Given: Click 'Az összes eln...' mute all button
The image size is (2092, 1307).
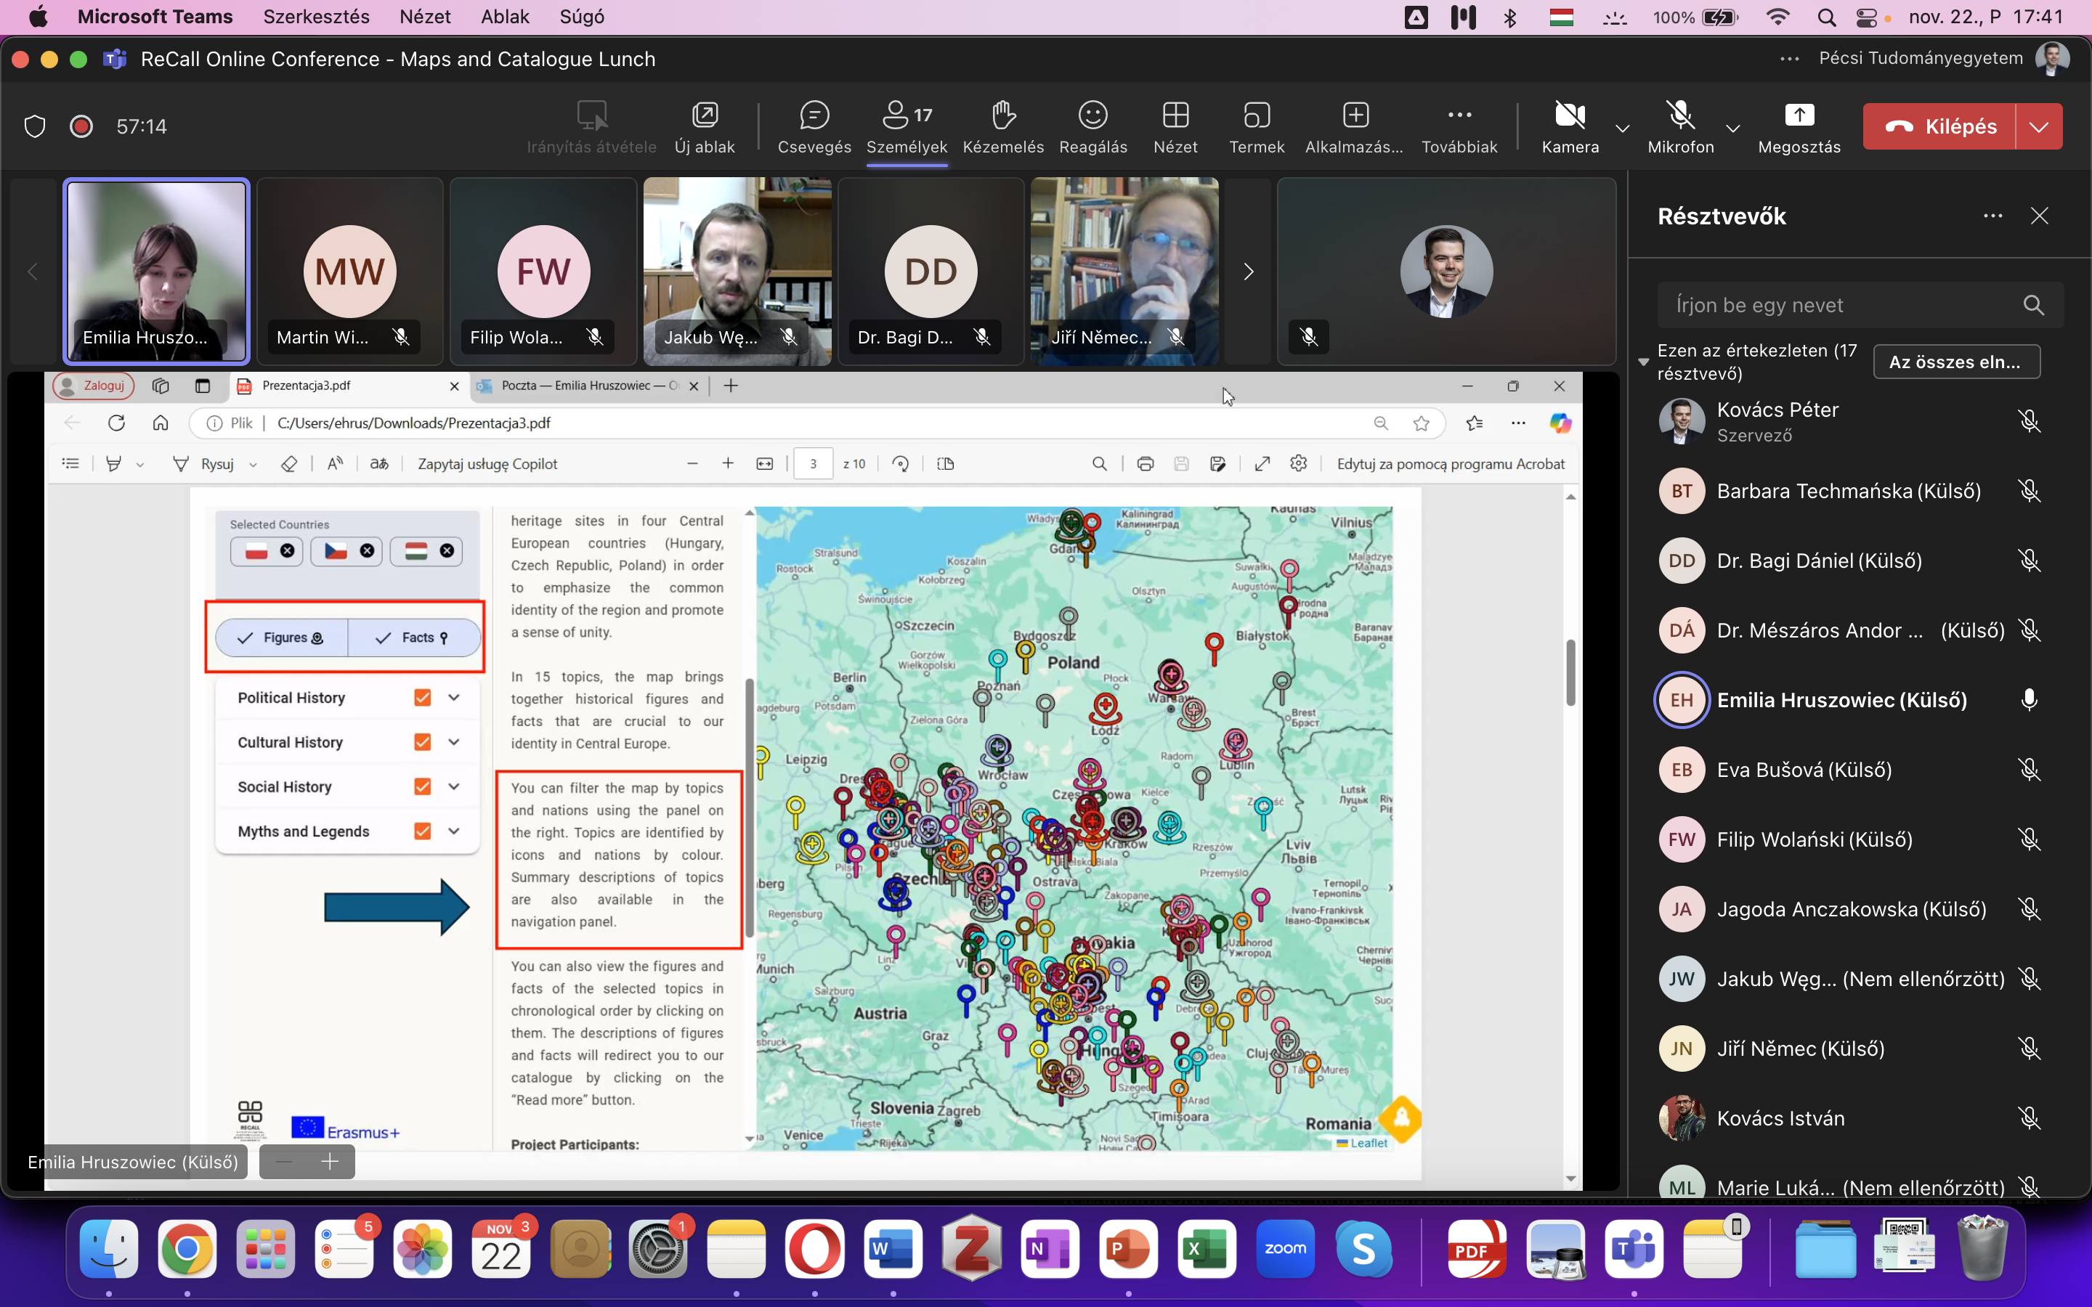Looking at the screenshot, I should coord(1956,362).
